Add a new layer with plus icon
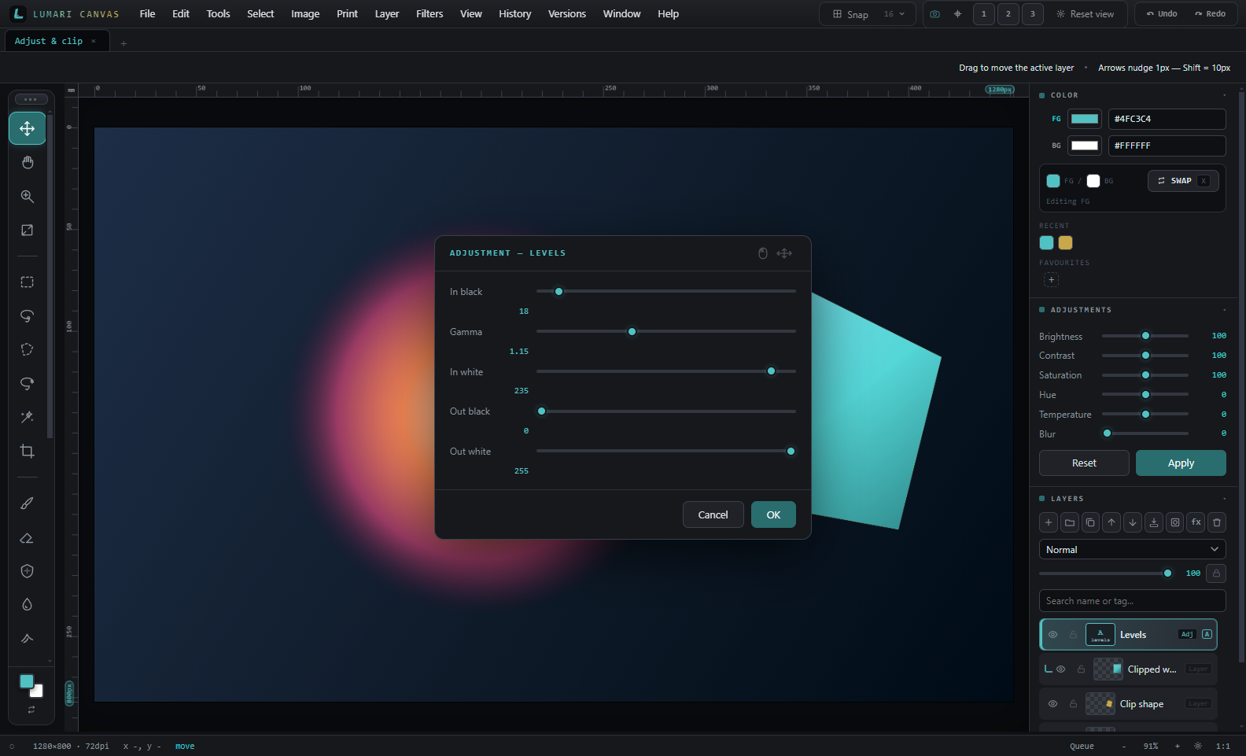The height and width of the screenshot is (756, 1246). pyautogui.click(x=1049, y=522)
